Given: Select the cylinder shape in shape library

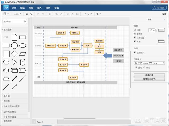Looking at the screenshot, I should pos(22,62).
